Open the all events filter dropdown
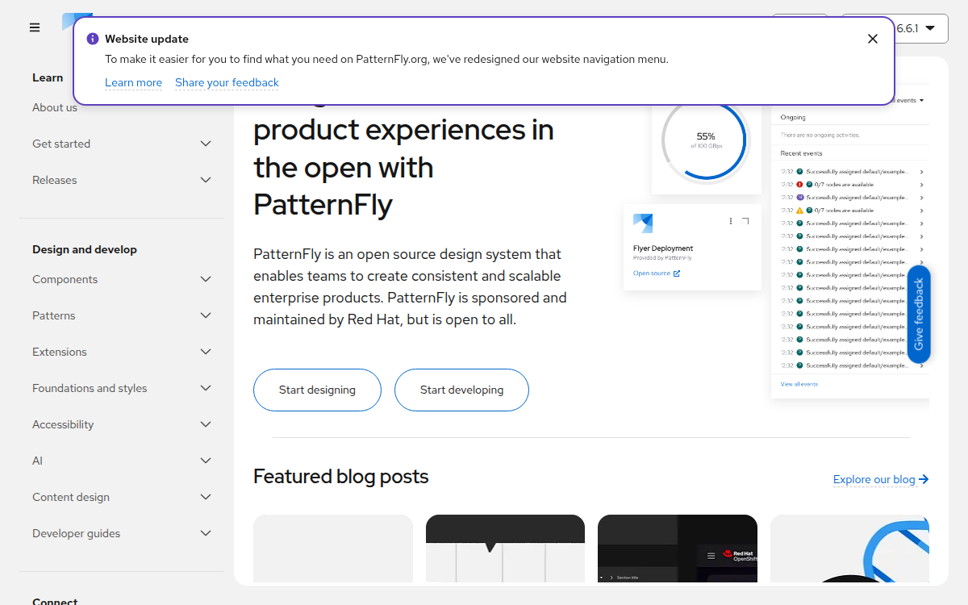The image size is (968, 605). coord(909,100)
